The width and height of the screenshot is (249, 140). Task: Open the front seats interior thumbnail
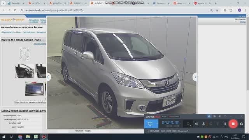pos(24,71)
